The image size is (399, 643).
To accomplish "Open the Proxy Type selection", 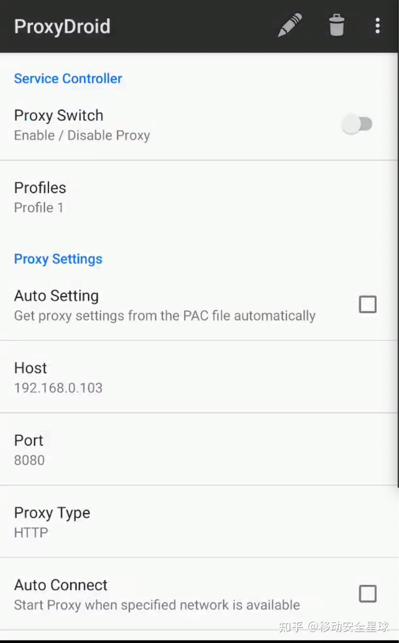I will pos(199,522).
